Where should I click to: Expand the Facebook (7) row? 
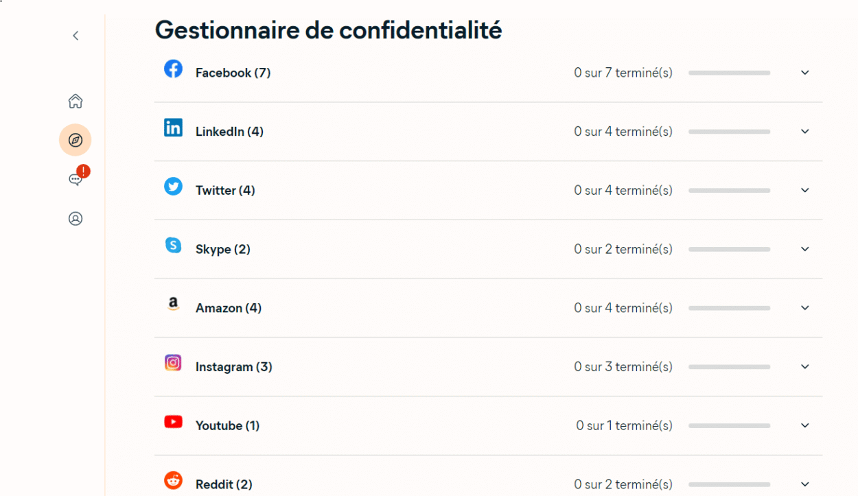point(804,72)
